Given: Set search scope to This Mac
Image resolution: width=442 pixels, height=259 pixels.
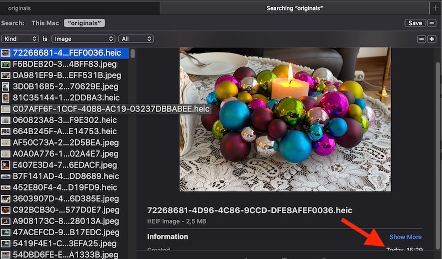Looking at the screenshot, I should point(45,23).
